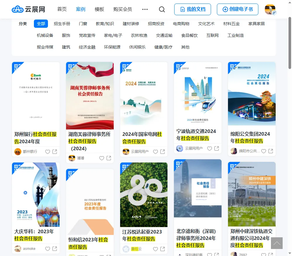Filter by 交通运输 category

coord(164,35)
